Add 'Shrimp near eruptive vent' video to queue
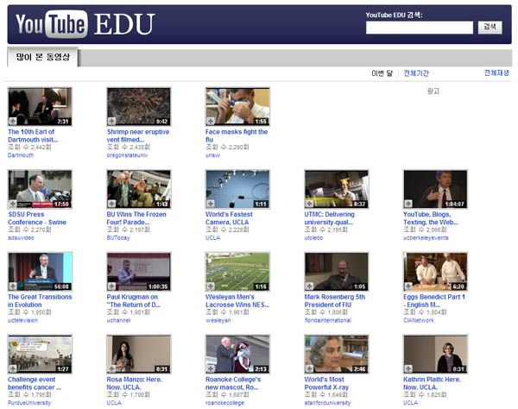The height and width of the screenshot is (409, 518). 111,121
